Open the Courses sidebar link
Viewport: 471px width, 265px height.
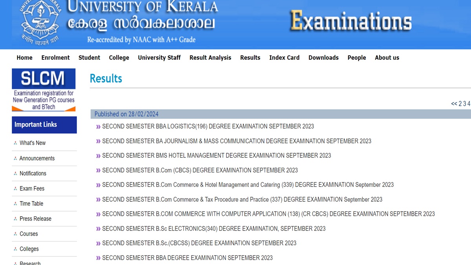29,234
